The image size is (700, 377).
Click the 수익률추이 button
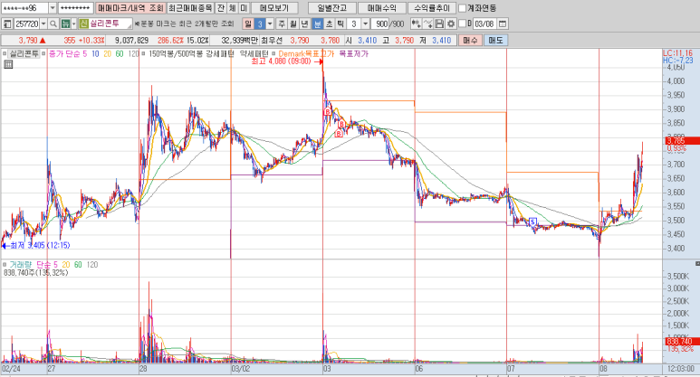coord(432,8)
